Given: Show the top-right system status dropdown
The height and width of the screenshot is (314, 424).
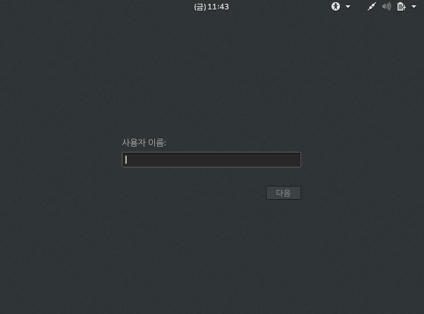Looking at the screenshot, I should click(414, 6).
